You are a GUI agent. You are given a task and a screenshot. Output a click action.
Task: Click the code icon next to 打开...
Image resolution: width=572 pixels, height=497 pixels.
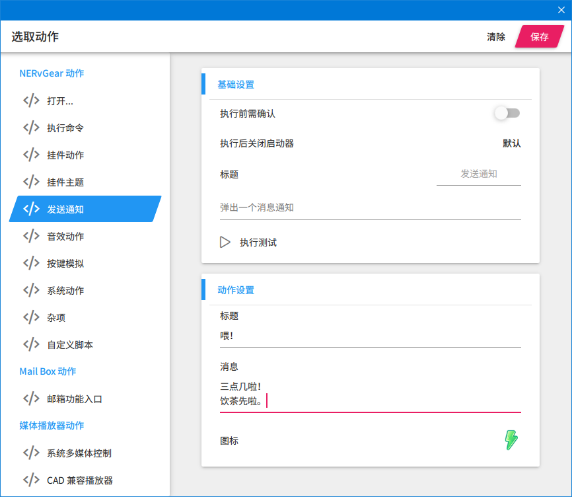coord(31,100)
